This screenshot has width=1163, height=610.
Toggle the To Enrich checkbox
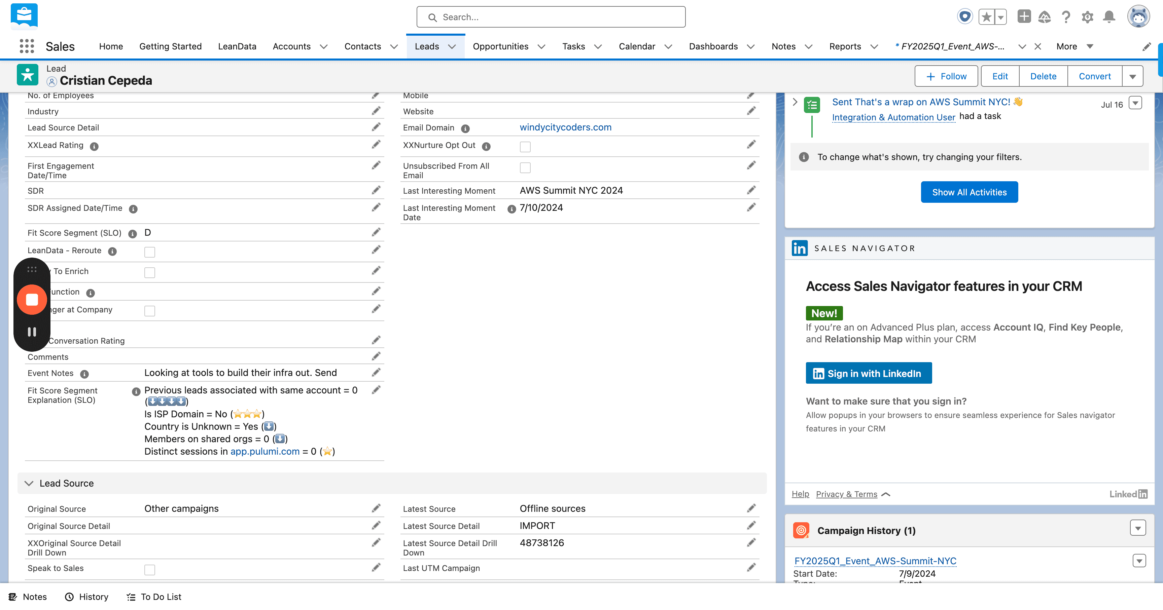[149, 272]
